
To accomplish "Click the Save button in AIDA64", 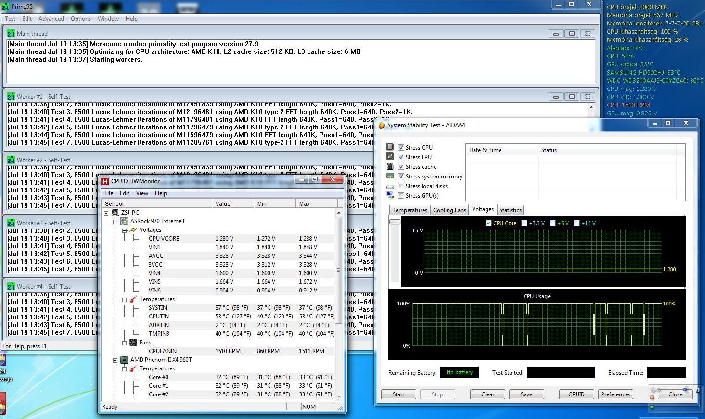I will click(526, 394).
